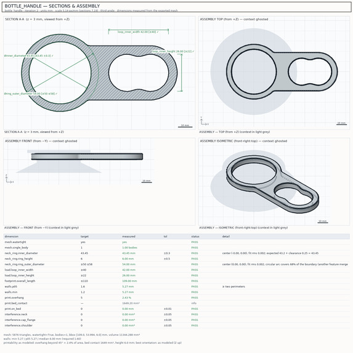Select the 'interference.shoulder' row name
This screenshot has height=353, width=353.
[x=18, y=325]
